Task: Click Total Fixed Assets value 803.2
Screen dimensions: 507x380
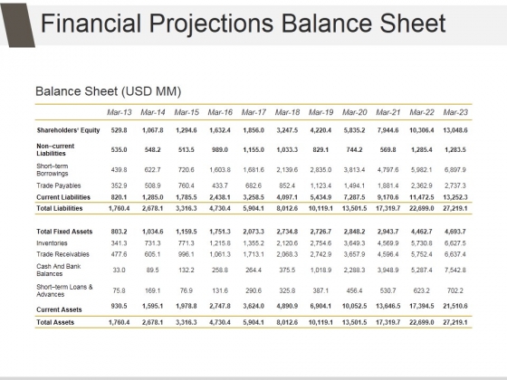Action: point(119,232)
